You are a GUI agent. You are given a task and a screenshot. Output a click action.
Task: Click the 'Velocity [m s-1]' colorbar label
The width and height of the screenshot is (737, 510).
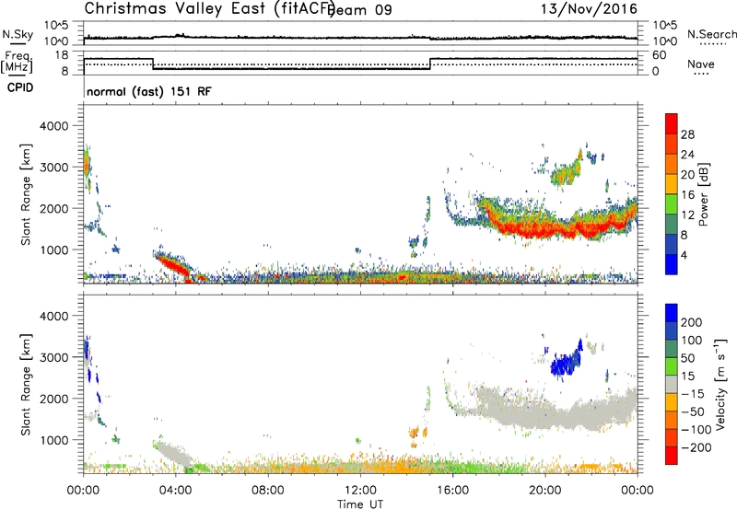(720, 384)
